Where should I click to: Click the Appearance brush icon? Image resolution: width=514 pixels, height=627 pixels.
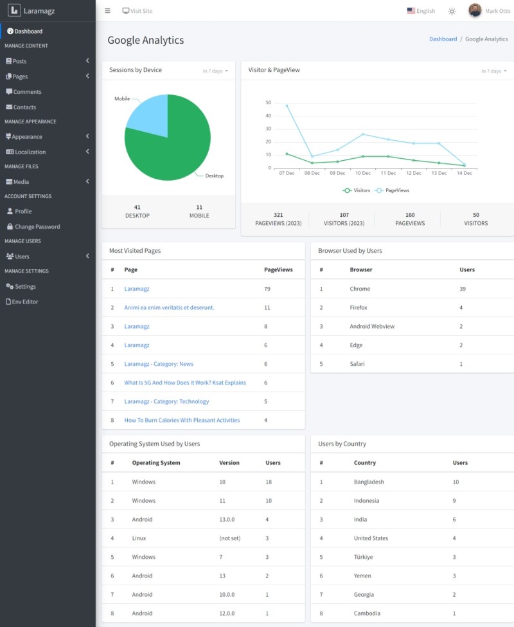click(x=8, y=136)
